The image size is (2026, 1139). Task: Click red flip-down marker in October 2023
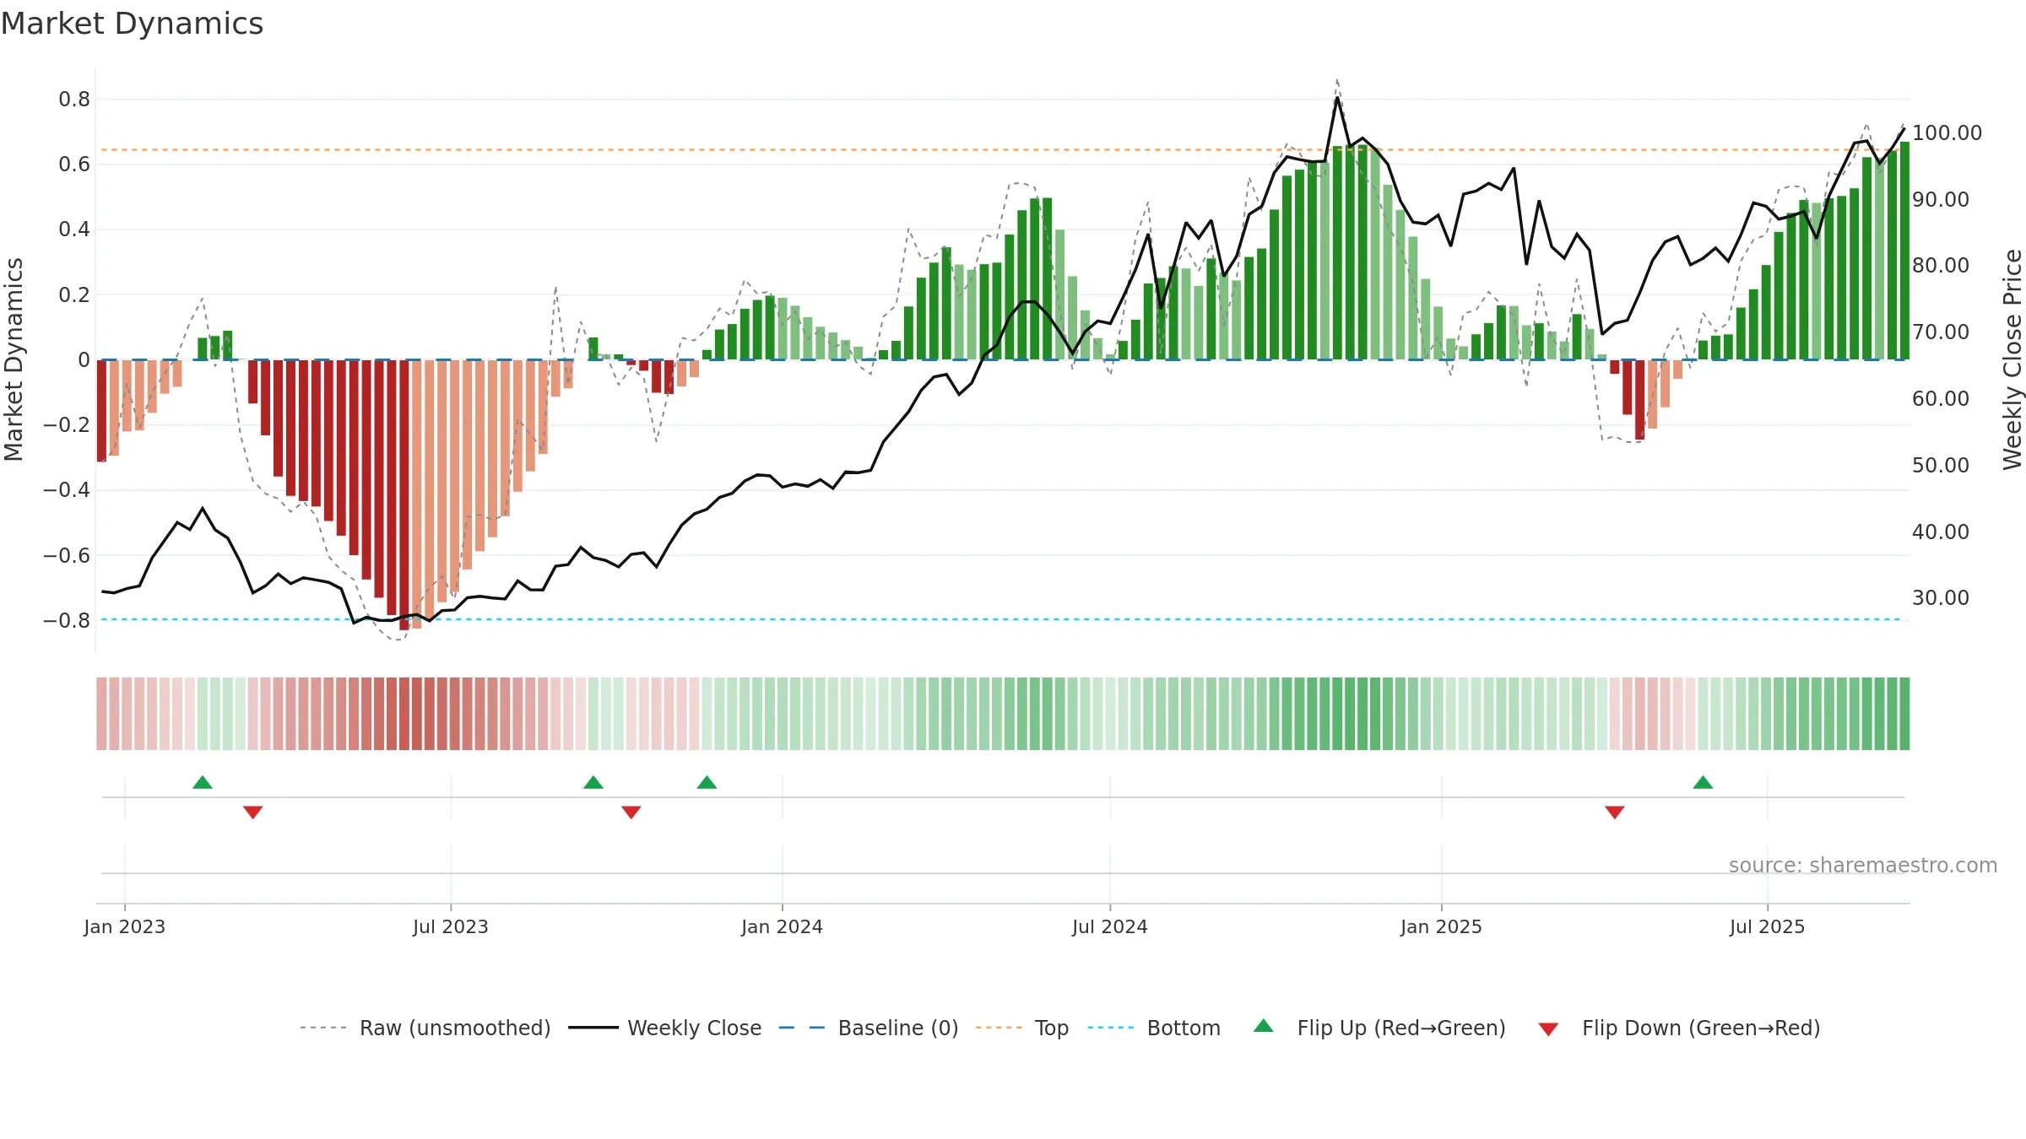click(631, 812)
